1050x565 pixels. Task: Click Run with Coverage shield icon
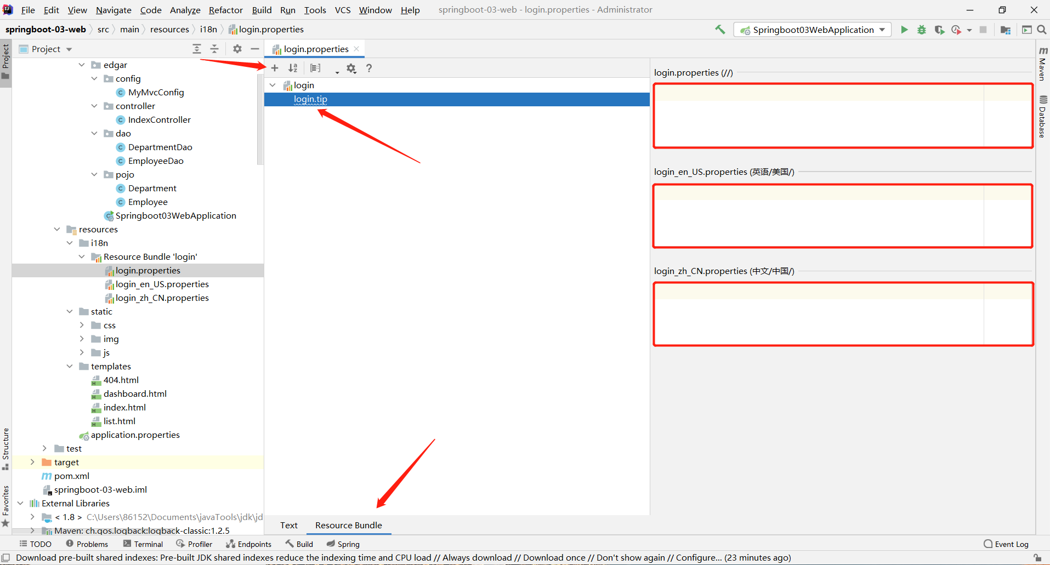tap(939, 30)
